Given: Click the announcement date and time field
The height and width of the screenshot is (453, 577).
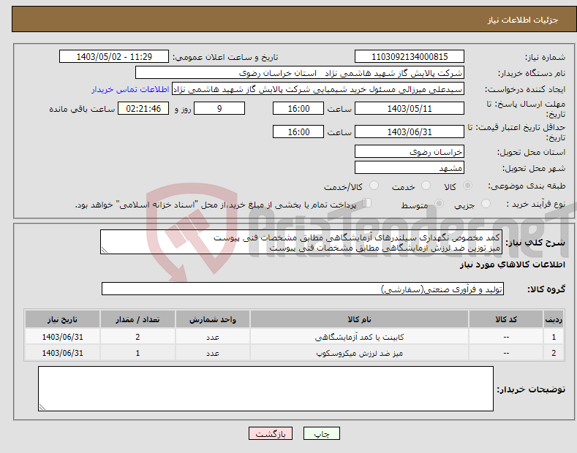Looking at the screenshot, I should (114, 57).
